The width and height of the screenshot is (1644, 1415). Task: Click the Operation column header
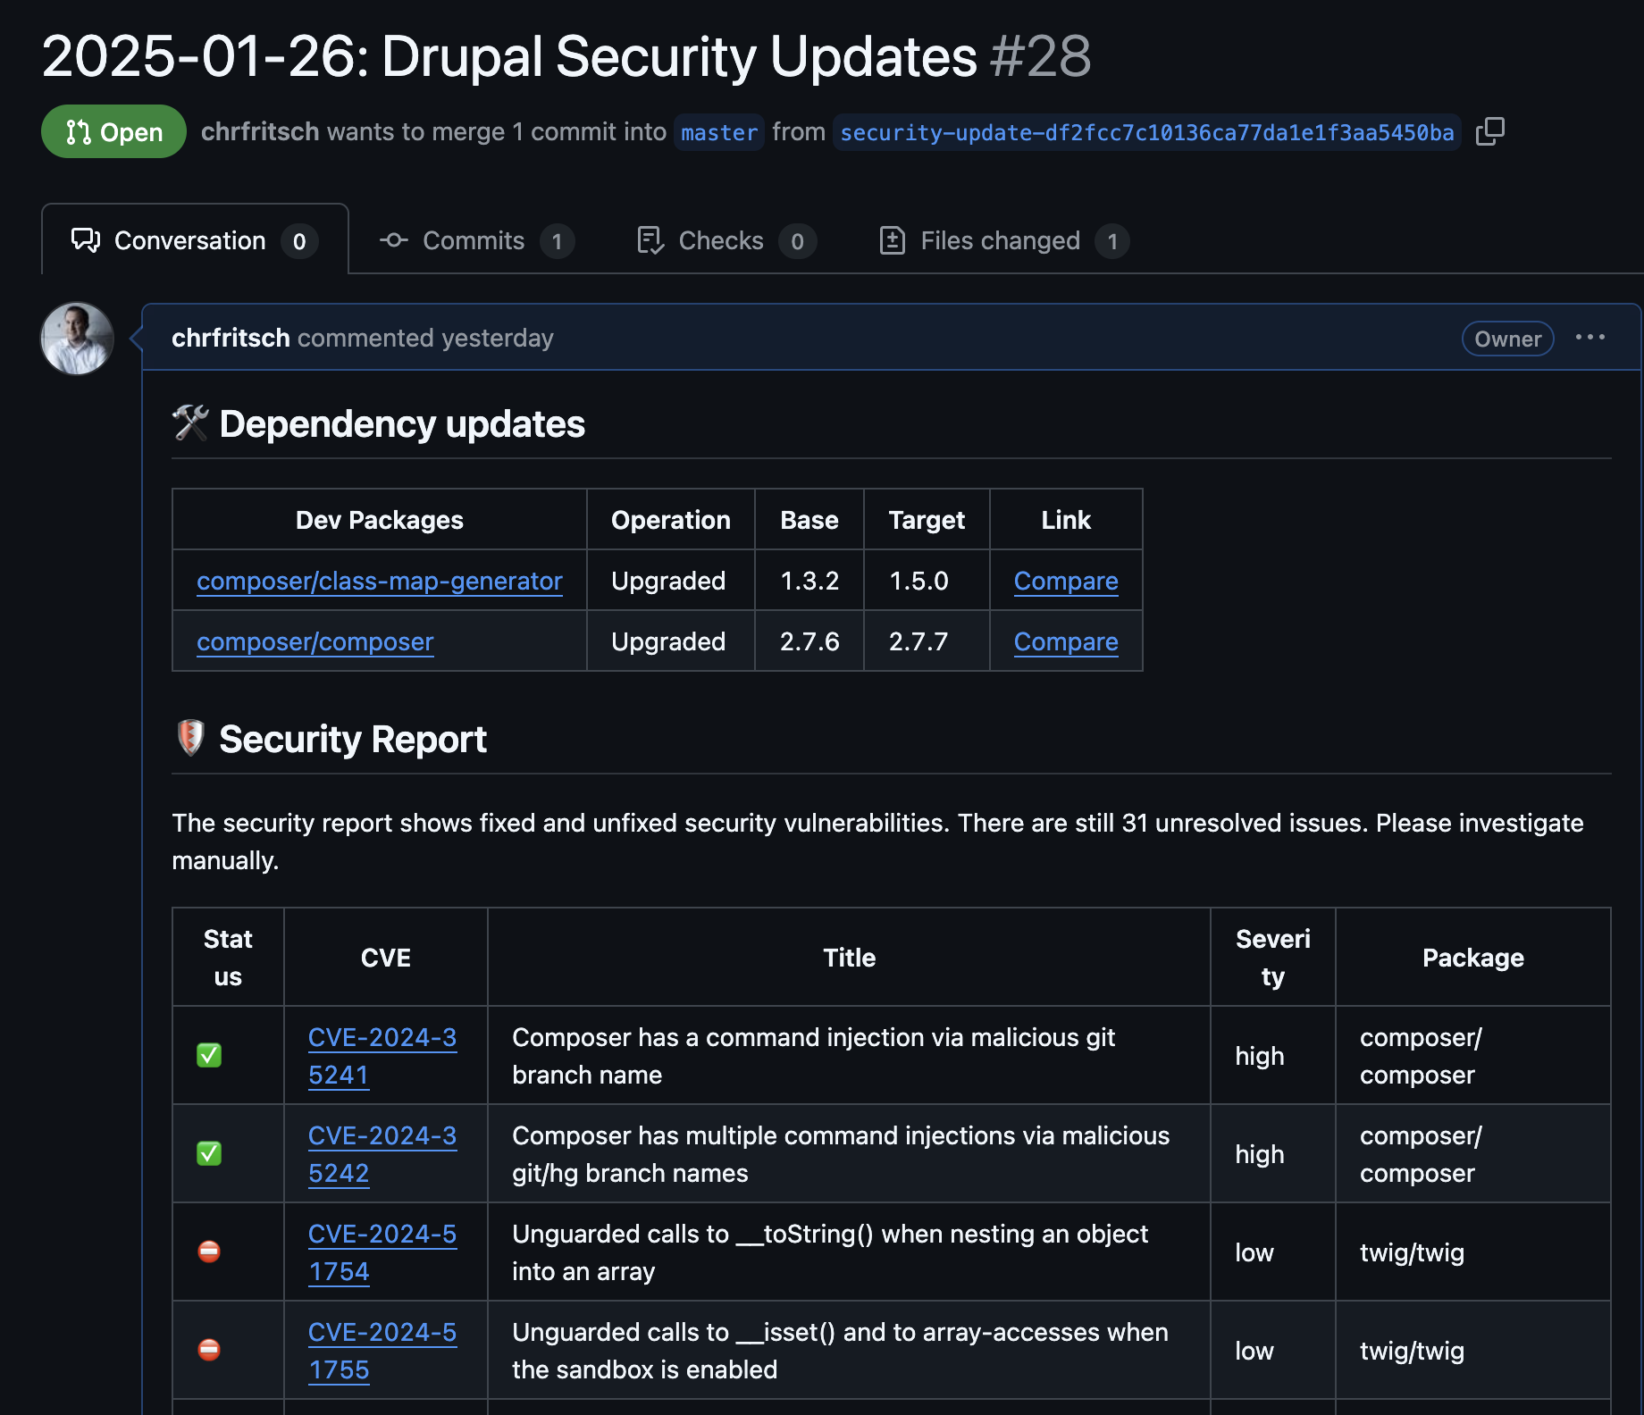click(x=671, y=520)
